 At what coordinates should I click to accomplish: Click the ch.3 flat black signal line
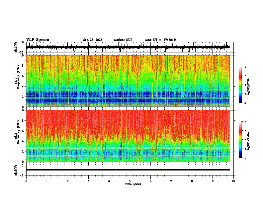(128, 170)
